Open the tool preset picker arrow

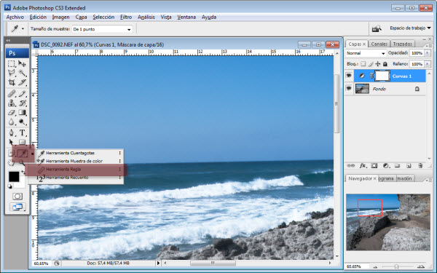point(23,28)
